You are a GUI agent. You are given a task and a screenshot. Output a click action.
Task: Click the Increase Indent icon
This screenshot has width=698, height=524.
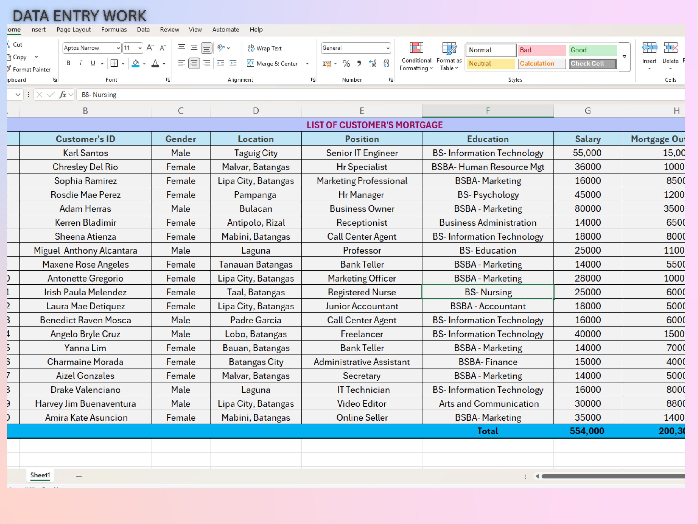point(233,63)
